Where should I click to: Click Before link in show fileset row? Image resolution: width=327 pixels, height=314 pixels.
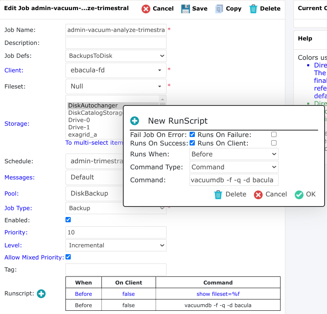83,294
